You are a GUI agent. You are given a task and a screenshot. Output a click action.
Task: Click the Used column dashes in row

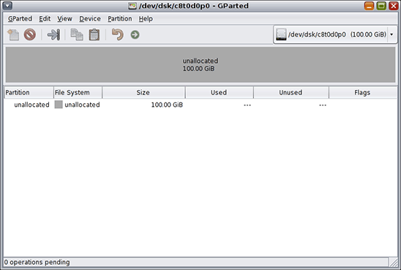(x=247, y=105)
